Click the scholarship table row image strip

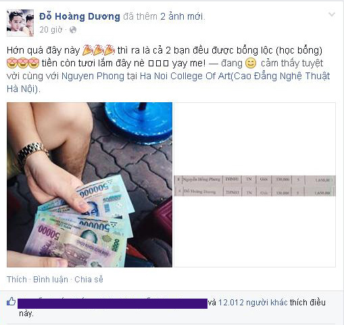tap(255, 186)
